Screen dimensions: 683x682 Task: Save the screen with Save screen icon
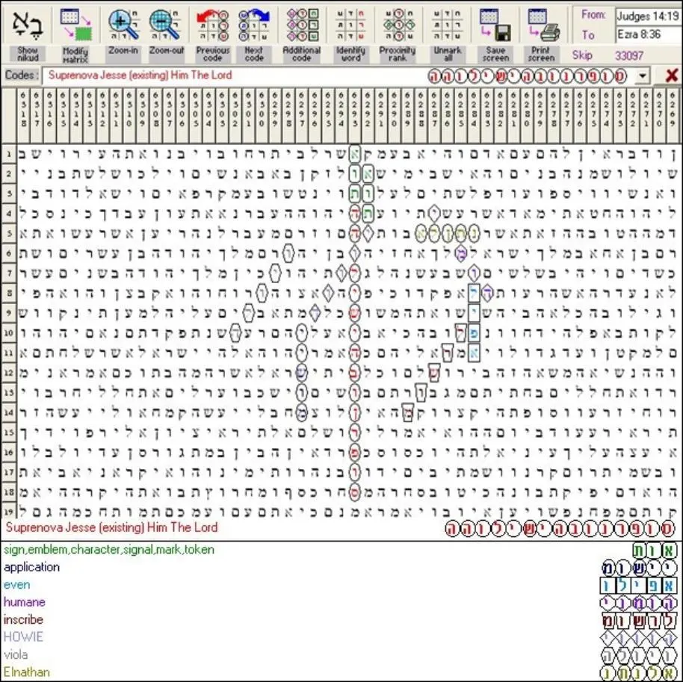pos(495,25)
